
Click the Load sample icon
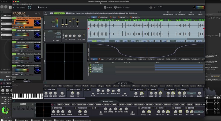(46, 13)
